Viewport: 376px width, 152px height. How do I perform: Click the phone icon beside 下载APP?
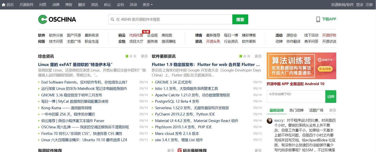(x=318, y=19)
